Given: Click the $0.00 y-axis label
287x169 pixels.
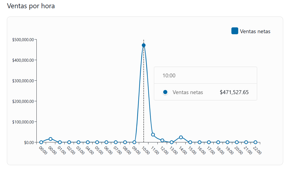Looking at the screenshot, I should [x=29, y=142].
